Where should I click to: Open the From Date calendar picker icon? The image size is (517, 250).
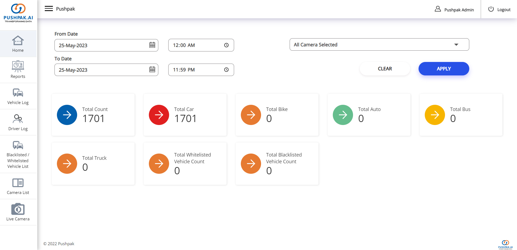click(152, 45)
